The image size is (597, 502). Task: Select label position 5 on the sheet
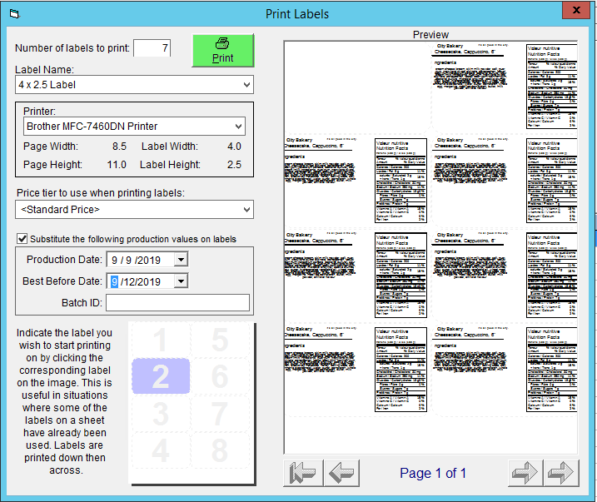[220, 340]
